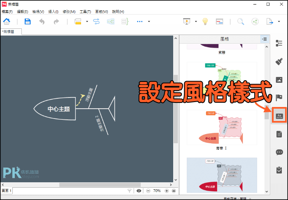This screenshot has width=288, height=200.
Task: Open the topic insert dropdown arrow
Action: 87,21
